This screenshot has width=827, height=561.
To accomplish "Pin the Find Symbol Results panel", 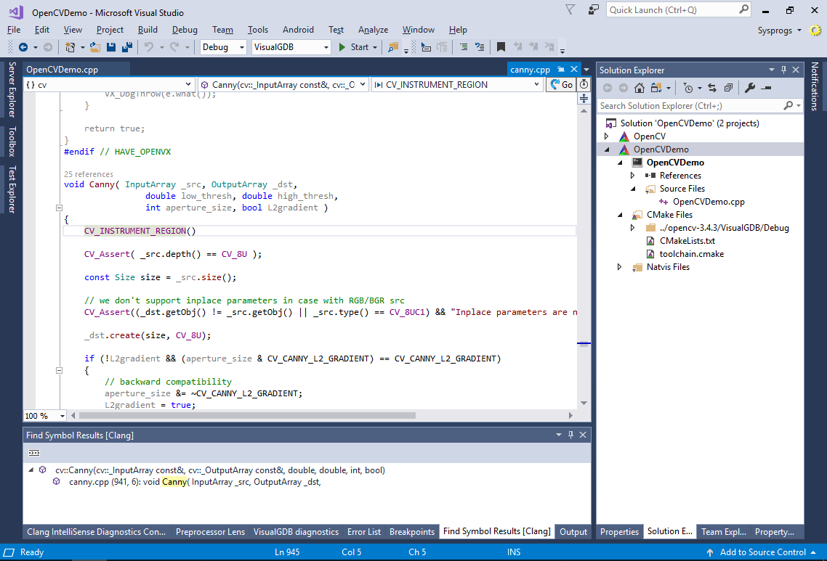I will click(570, 435).
